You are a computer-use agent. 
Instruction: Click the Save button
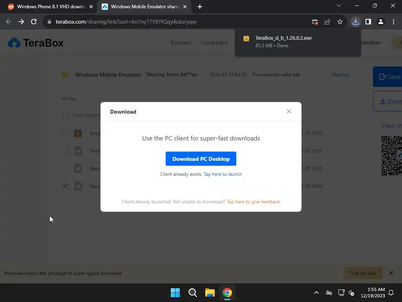click(387, 77)
